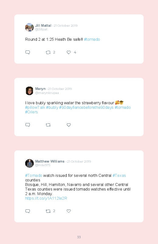Image resolution: width=158 pixels, height=244 pixels.
Task: View Jill Mattal's profile picture
Action: coord(29,27)
